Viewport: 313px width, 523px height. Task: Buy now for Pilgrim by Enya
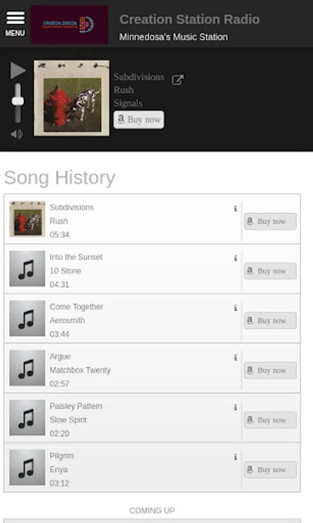270,470
